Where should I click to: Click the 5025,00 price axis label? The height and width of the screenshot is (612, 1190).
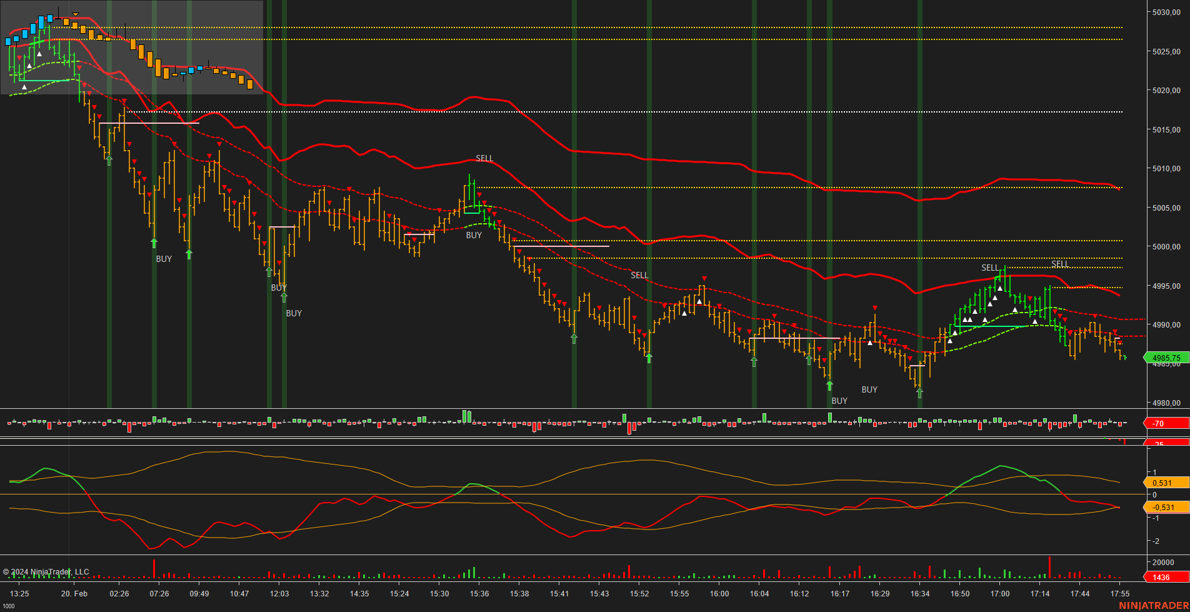(x=1166, y=51)
